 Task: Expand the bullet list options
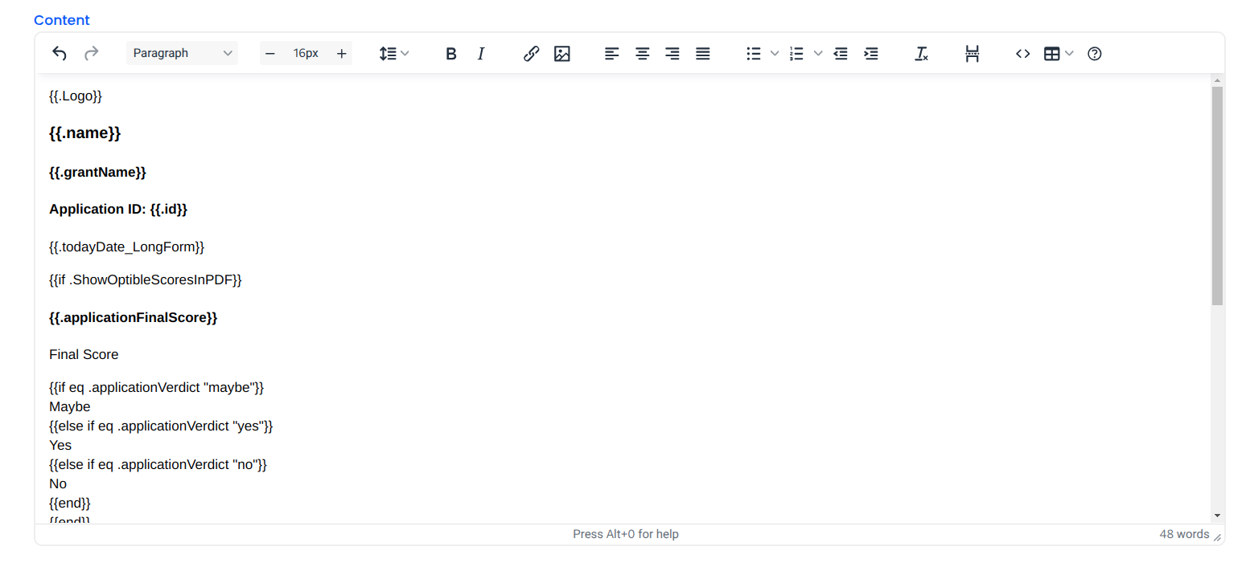tap(774, 53)
